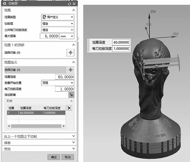The height and width of the screenshot is (162, 190).
Task: Collapse the 范围 1 的顶部 section
Action: tap(74, 45)
